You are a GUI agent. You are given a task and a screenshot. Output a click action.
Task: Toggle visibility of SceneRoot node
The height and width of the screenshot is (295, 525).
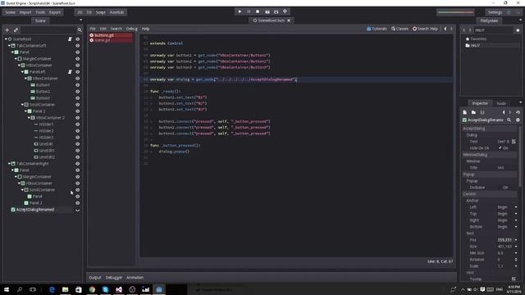(78, 39)
